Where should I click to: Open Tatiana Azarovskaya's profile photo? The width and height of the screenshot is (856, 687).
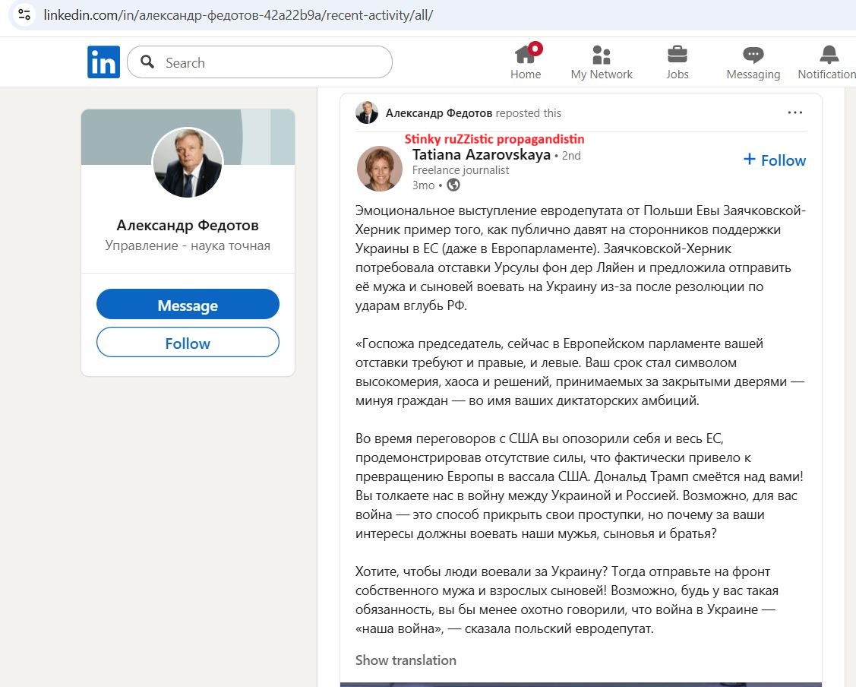click(380, 169)
